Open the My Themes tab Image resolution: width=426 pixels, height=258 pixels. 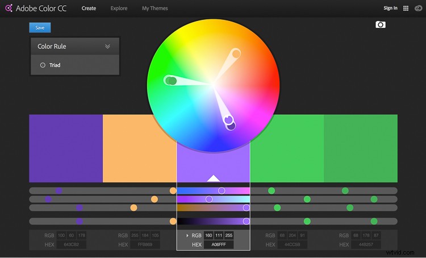(x=154, y=9)
